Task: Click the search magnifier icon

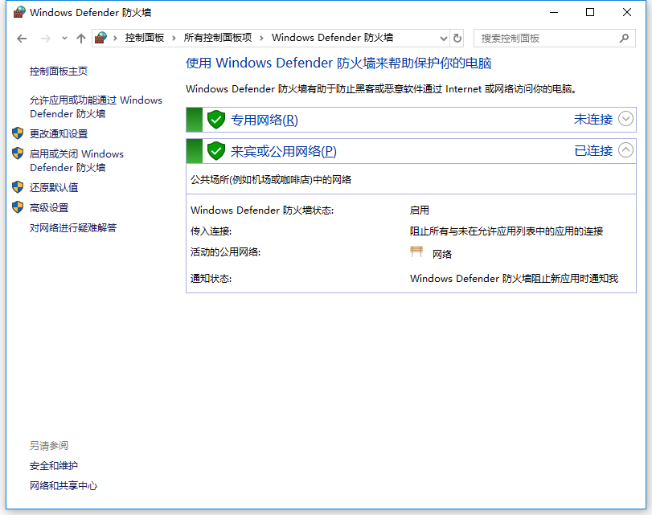Action: pyautogui.click(x=624, y=39)
